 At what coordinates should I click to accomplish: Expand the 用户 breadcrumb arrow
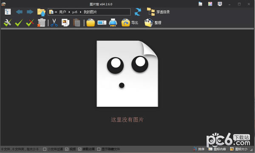(69, 12)
